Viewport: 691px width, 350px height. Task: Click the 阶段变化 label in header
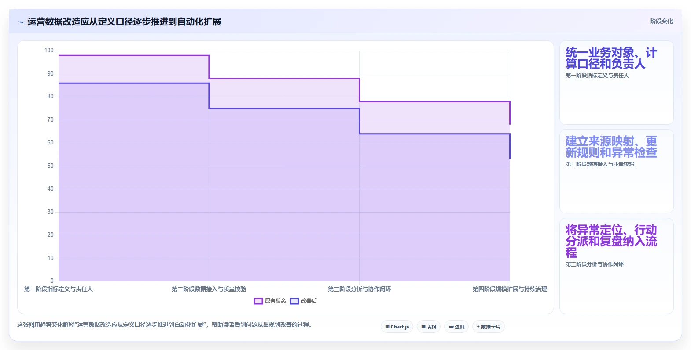(x=661, y=21)
